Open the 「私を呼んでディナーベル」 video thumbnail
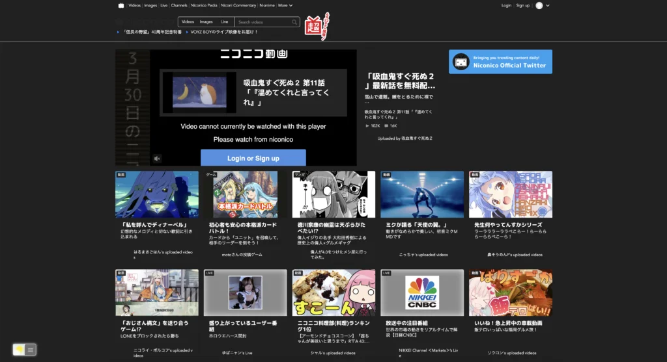 157,194
